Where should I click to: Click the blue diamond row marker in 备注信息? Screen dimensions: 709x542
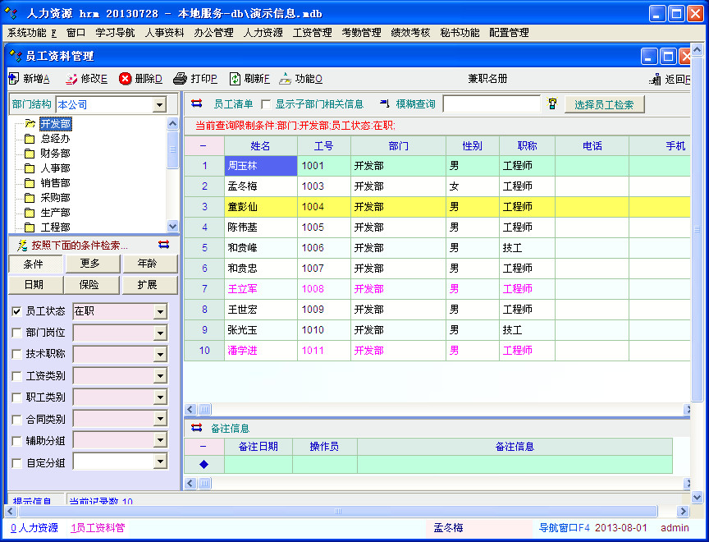(x=204, y=464)
